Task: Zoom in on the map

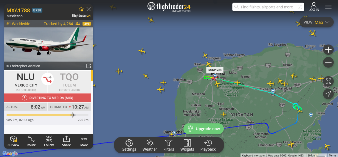Action: (x=328, y=50)
